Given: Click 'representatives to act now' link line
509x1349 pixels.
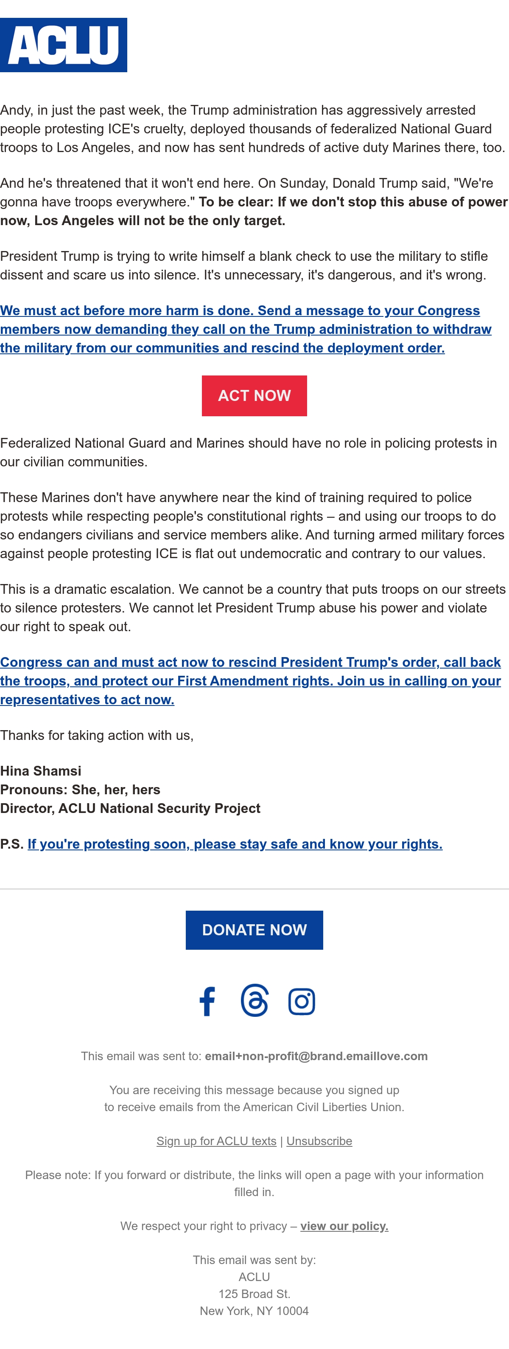Looking at the screenshot, I should point(87,700).
